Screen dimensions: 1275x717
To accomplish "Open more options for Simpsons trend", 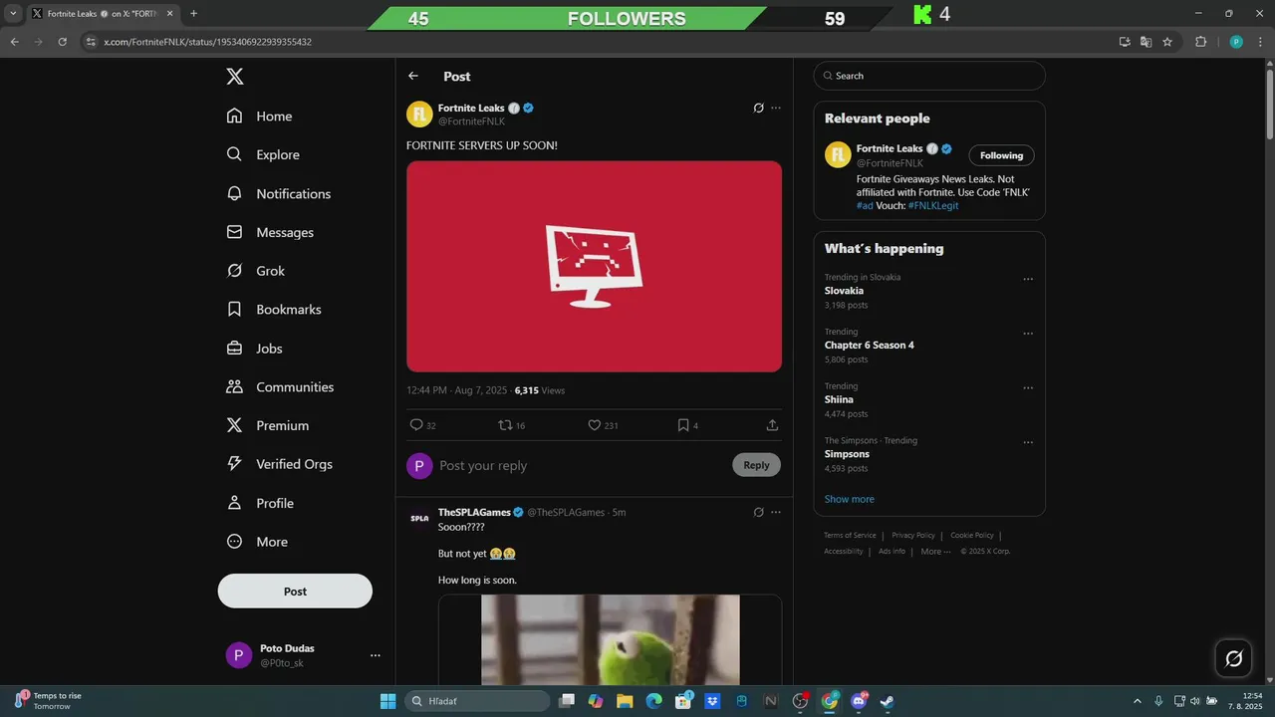I will pos(1028,442).
